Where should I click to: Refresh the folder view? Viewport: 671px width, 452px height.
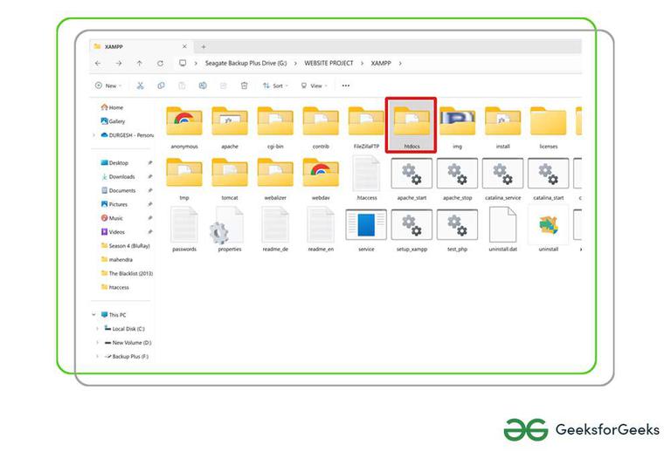tap(160, 63)
